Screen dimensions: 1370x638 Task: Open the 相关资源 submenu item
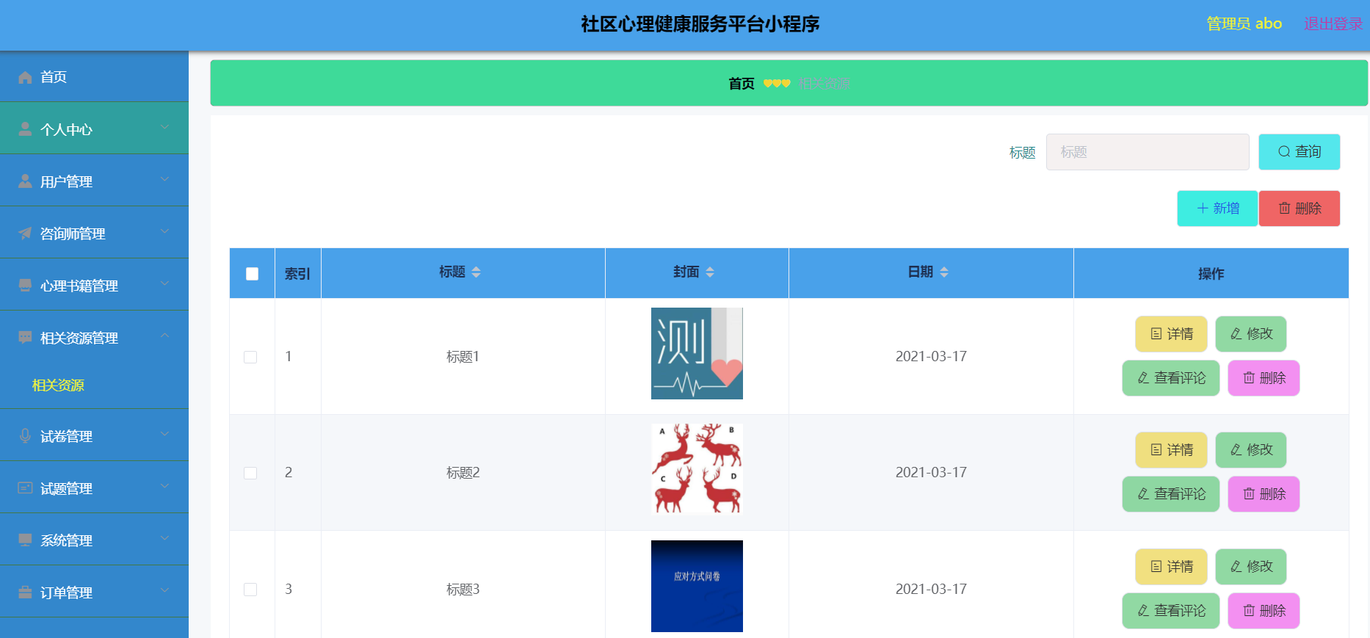[58, 385]
